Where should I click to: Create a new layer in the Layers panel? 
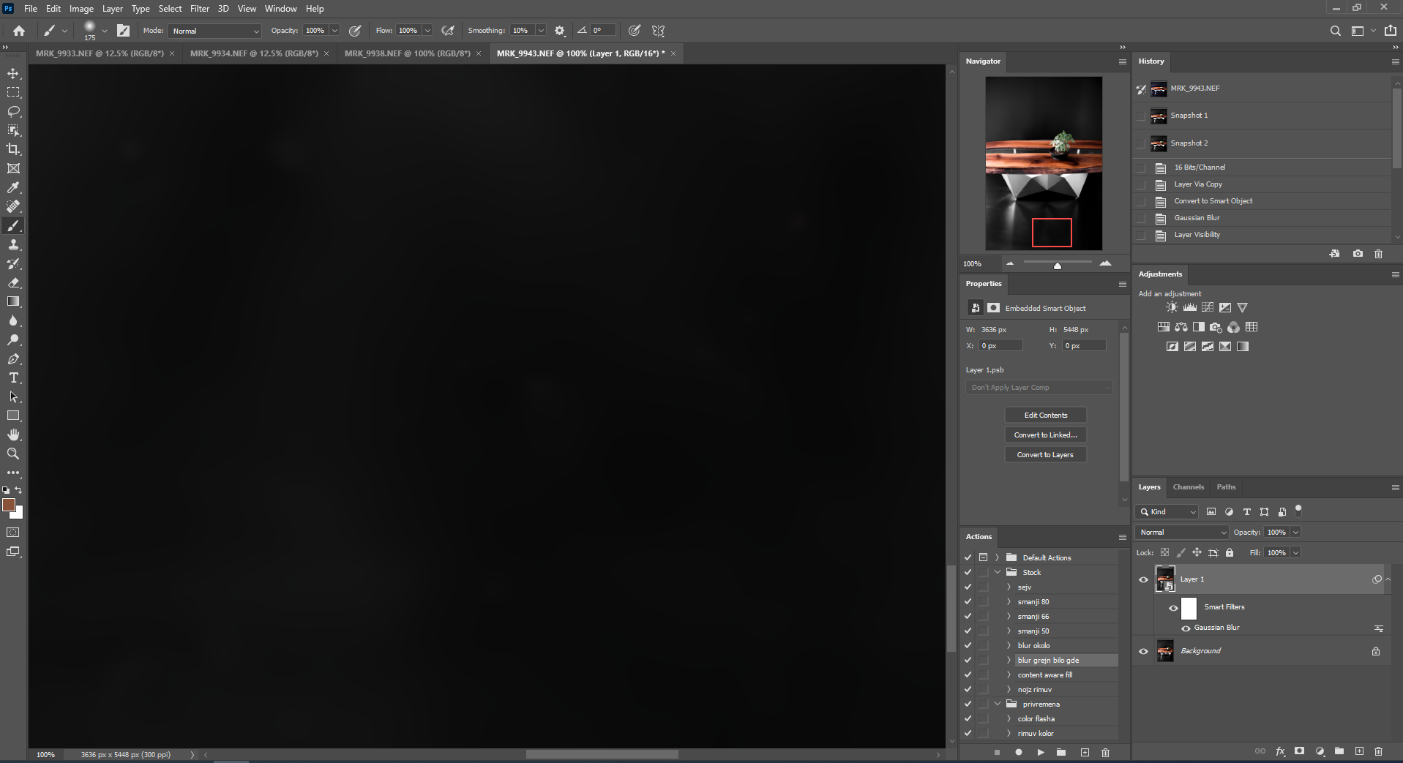pos(1359,751)
